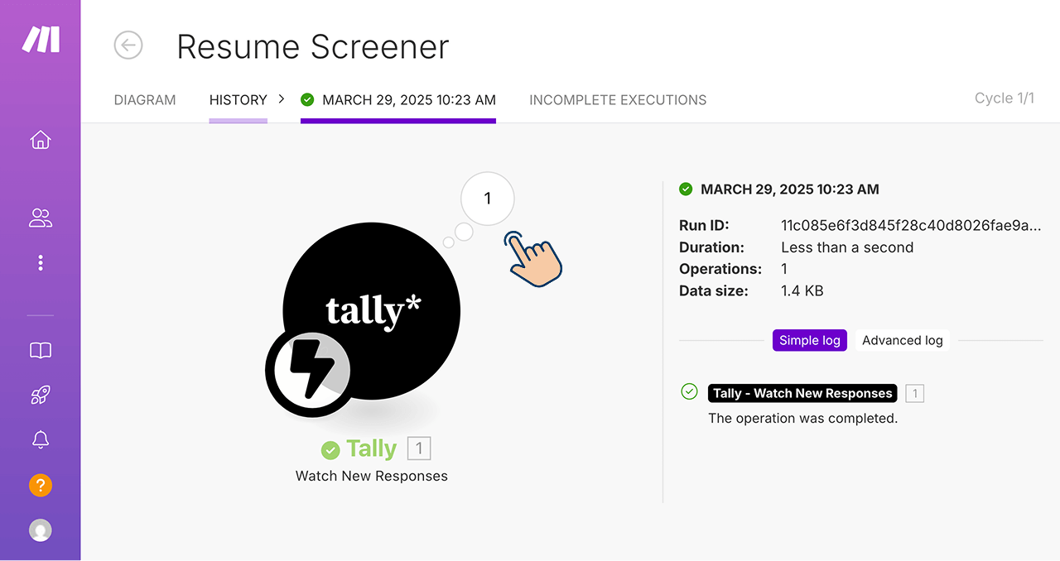Switch to the Diagram tab
1060x561 pixels.
(145, 100)
